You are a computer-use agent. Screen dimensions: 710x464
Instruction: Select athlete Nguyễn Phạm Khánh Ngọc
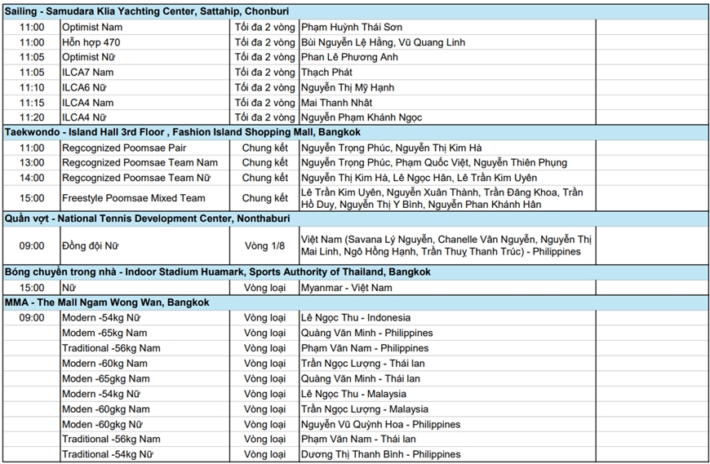coord(362,118)
